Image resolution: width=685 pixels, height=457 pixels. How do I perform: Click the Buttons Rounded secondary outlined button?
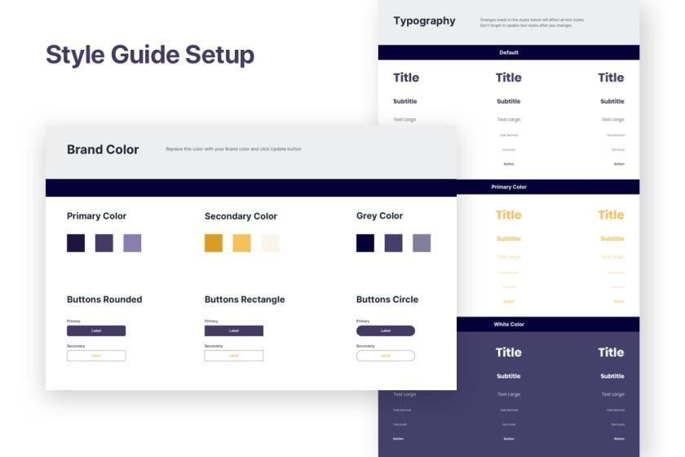click(96, 356)
